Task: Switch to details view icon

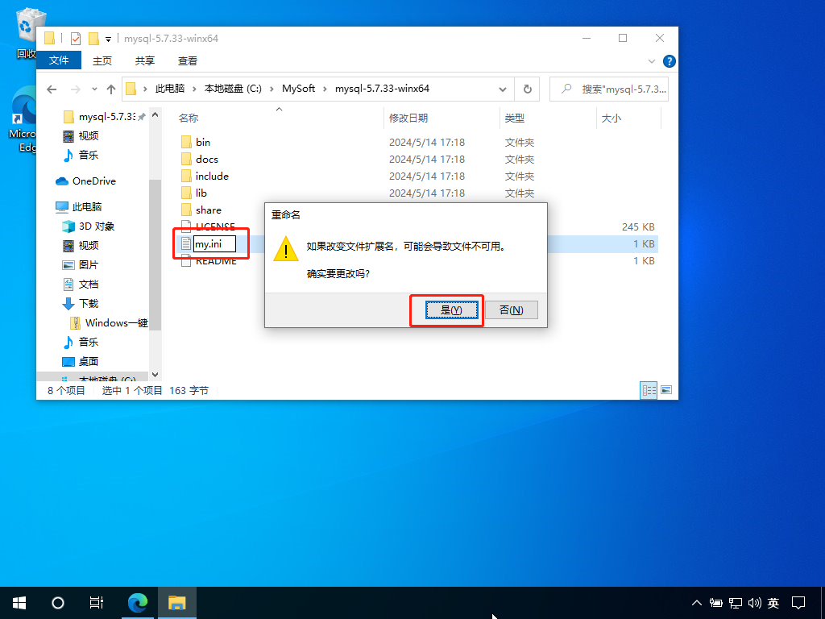Action: [649, 390]
